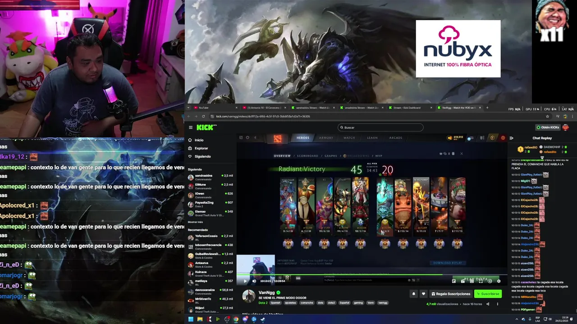The image size is (577, 324).
Task: Select SCOREBOARD in post-game screen
Action: coord(307,156)
